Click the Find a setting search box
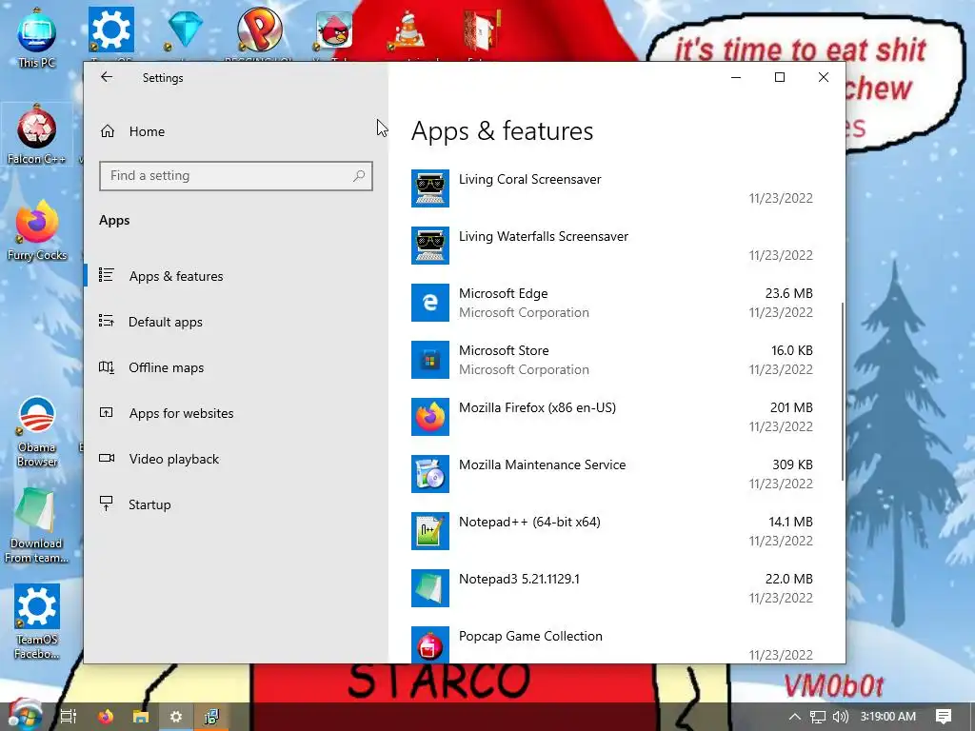 pos(236,176)
